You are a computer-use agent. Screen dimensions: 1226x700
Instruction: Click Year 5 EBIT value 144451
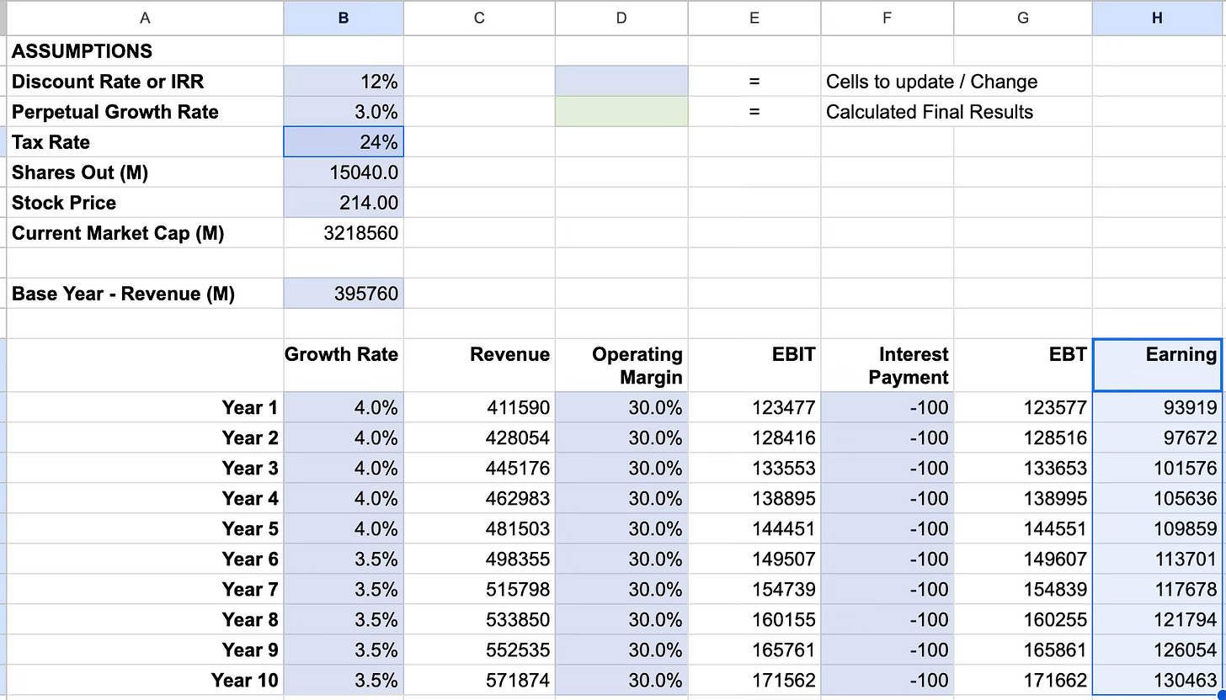point(754,528)
